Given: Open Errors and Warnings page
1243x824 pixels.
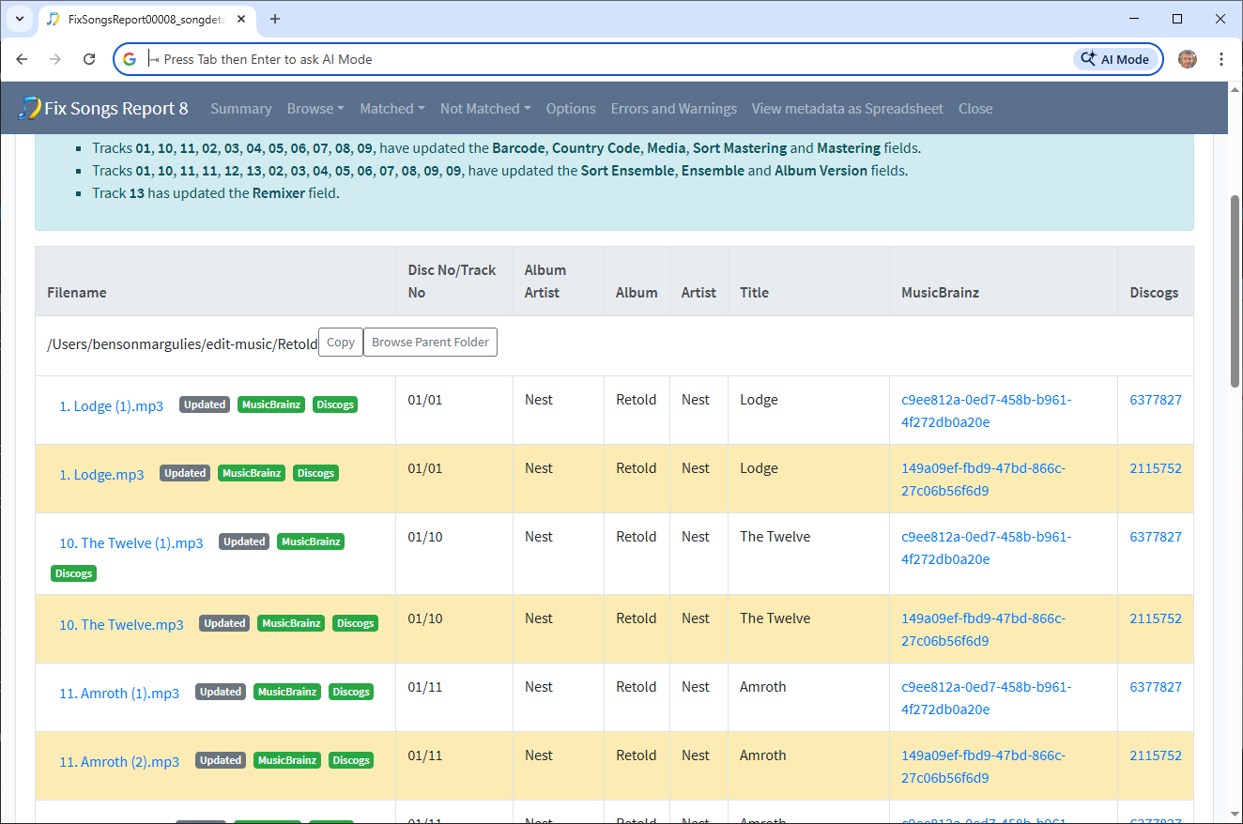Looking at the screenshot, I should 673,109.
